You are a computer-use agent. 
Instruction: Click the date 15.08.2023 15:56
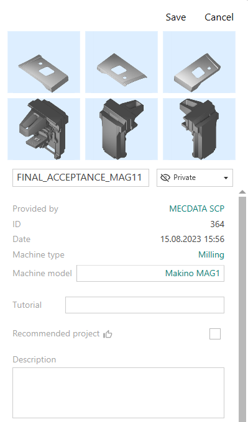click(192, 240)
